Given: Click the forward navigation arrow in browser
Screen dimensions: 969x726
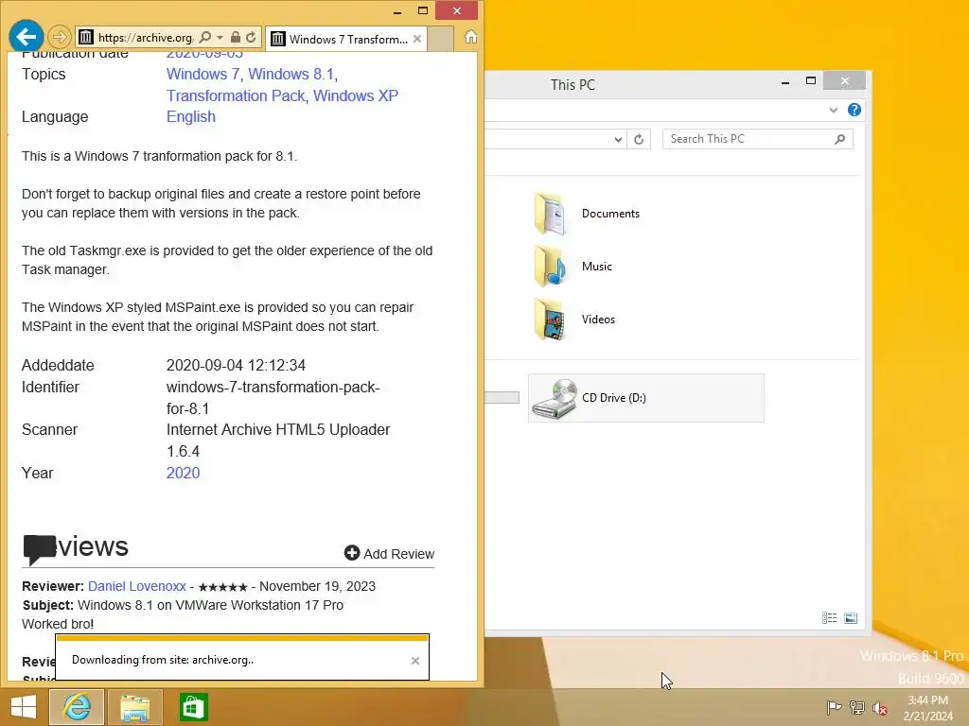Looking at the screenshot, I should tap(60, 38).
